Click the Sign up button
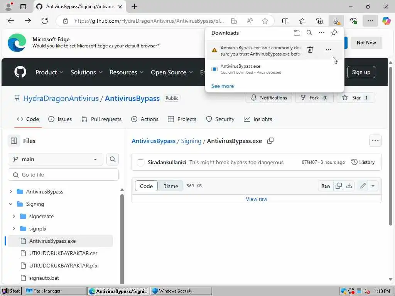395x296 pixels. tap(361, 72)
